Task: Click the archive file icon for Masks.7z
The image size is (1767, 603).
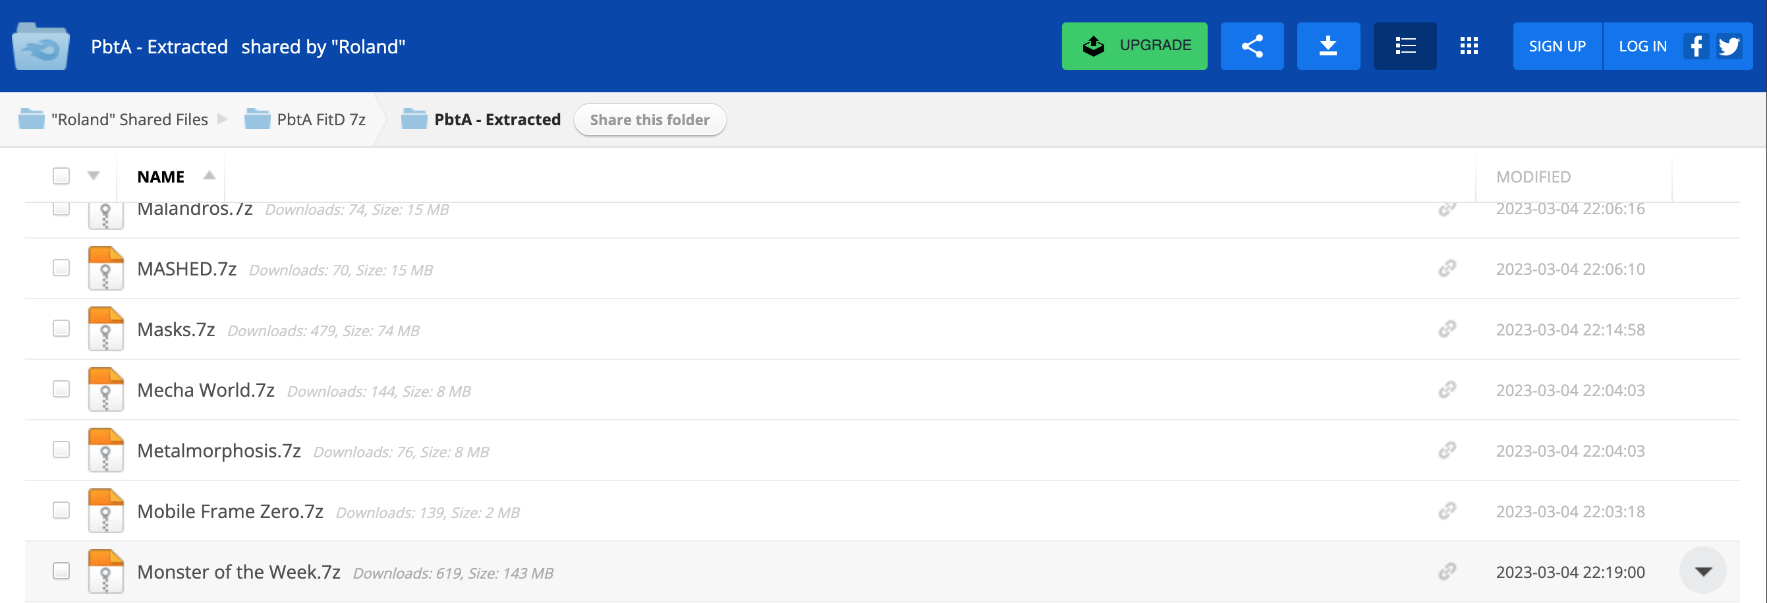Action: [105, 329]
